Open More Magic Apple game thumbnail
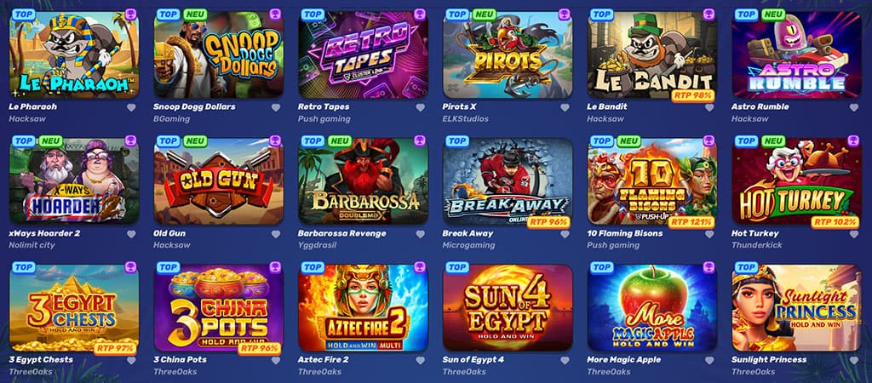The height and width of the screenshot is (383, 872). pyautogui.click(x=651, y=308)
